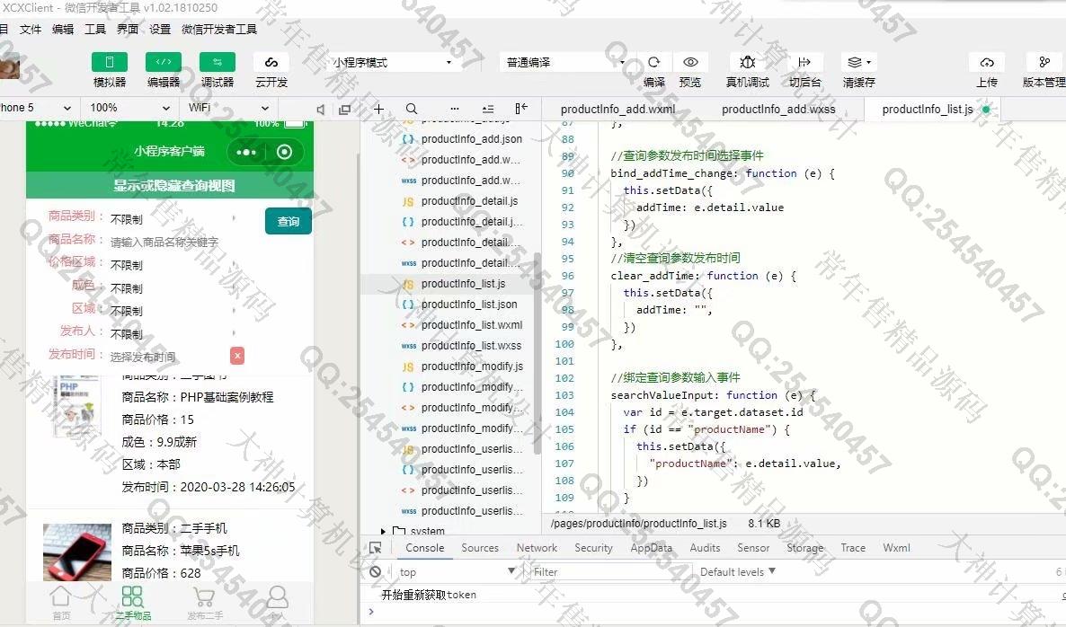The height and width of the screenshot is (627, 1066).
Task: Open the 工具 menu
Action: click(95, 30)
